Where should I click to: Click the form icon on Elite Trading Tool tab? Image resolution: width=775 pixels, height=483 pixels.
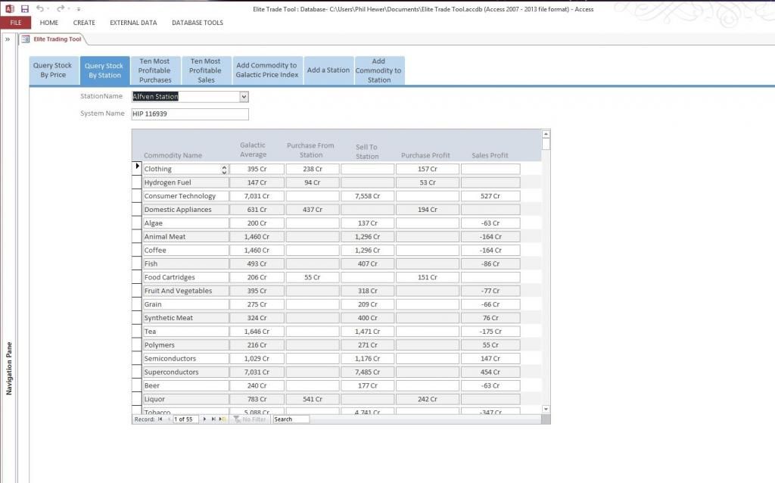pos(25,39)
